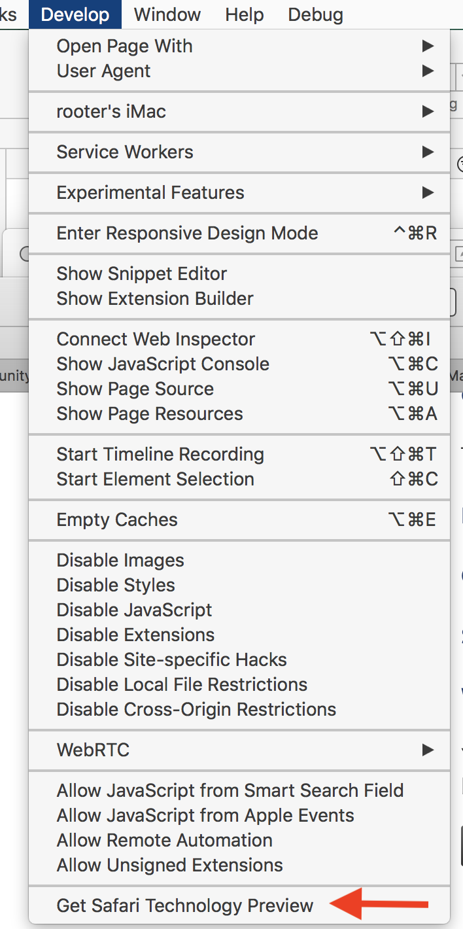Open the Service Workers submenu
This screenshot has width=463, height=929.
pyautogui.click(x=125, y=152)
